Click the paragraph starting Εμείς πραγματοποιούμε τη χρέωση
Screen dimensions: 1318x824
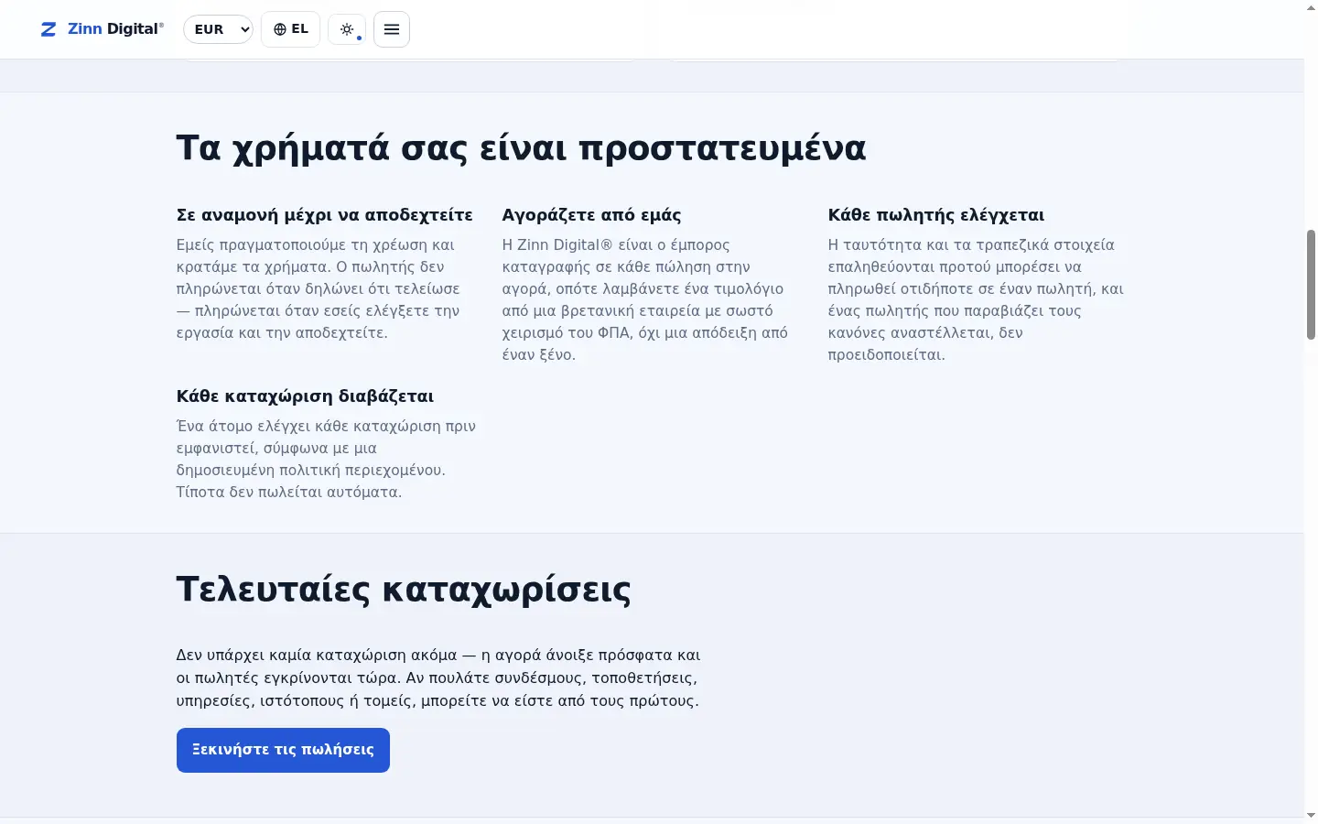(x=319, y=289)
